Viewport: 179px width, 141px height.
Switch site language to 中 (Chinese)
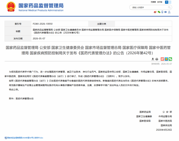166,2
